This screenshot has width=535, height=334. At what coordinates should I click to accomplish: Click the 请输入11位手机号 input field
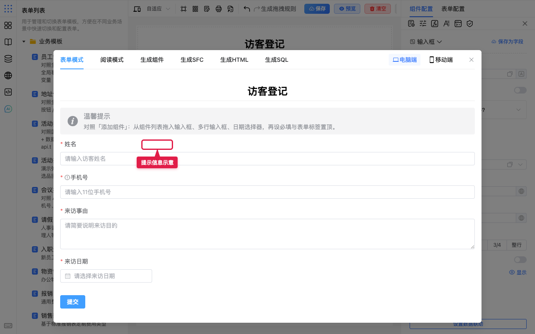(267, 192)
